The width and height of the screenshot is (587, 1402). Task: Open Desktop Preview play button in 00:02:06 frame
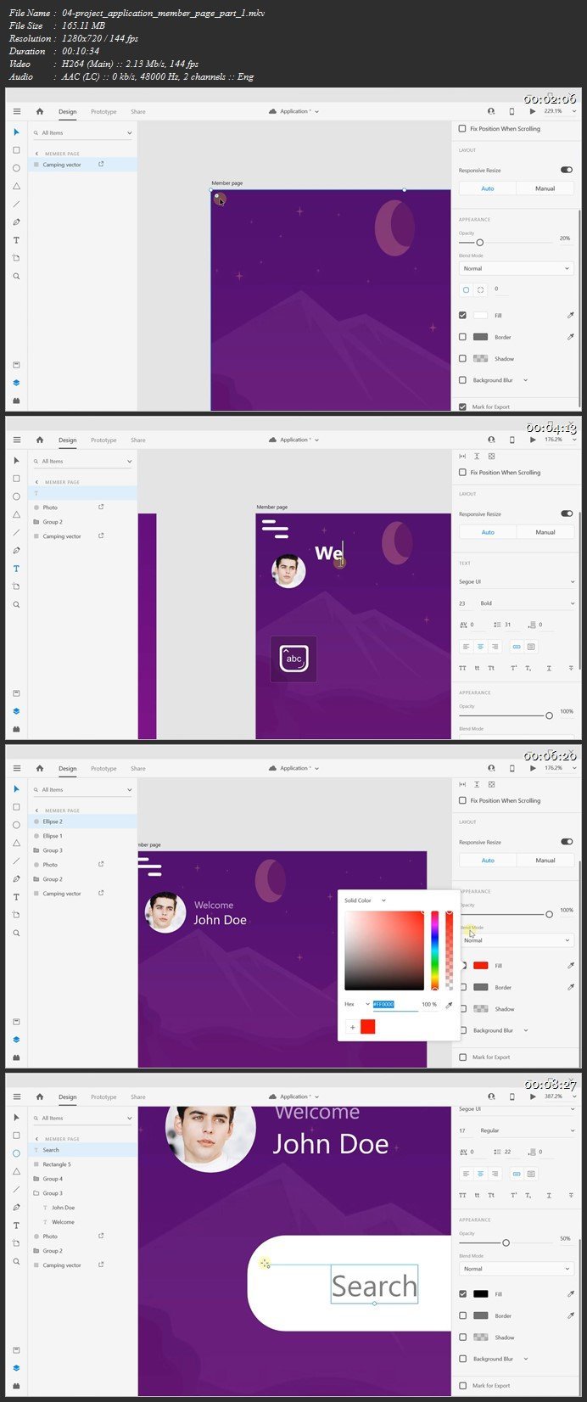[x=533, y=111]
